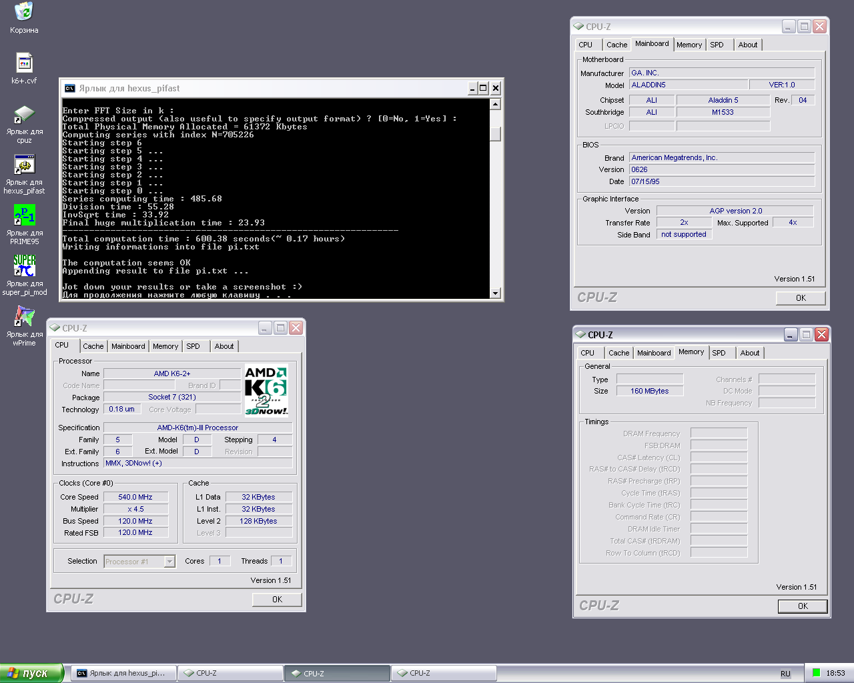Click the Package Socket 7 (321) field
This screenshot has width=854, height=683.
pos(172,397)
